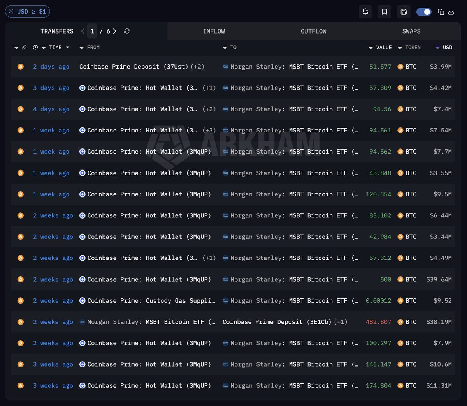The width and height of the screenshot is (467, 406).
Task: Open the Morgan Stanley recipient on the 120.354 row
Action: 290,194
